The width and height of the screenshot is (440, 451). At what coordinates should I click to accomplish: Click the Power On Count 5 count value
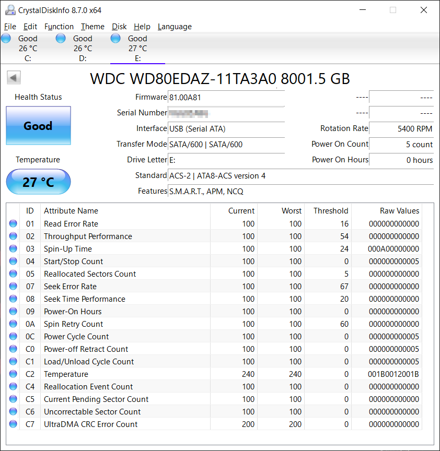click(401, 145)
